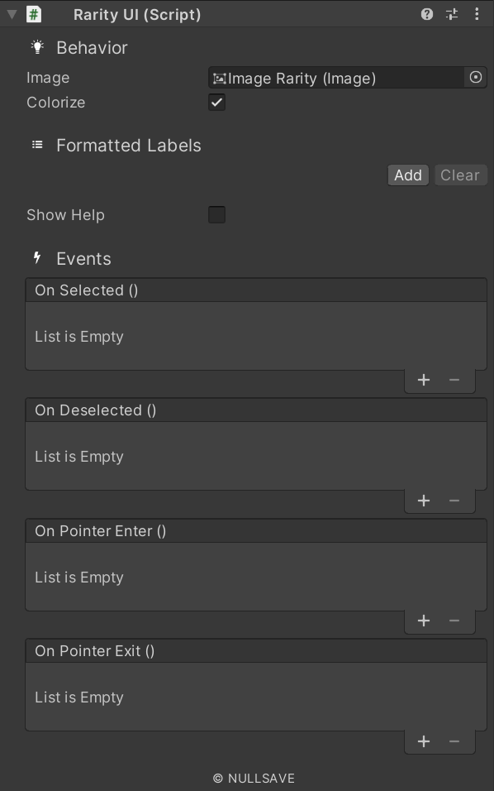Click the Rarity UI script icon
494x791 pixels.
click(x=33, y=14)
